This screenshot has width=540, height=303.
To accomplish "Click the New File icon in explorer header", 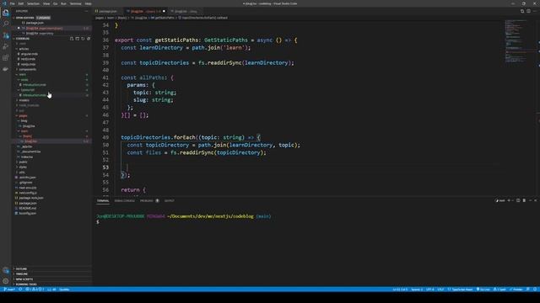I will coord(72,39).
